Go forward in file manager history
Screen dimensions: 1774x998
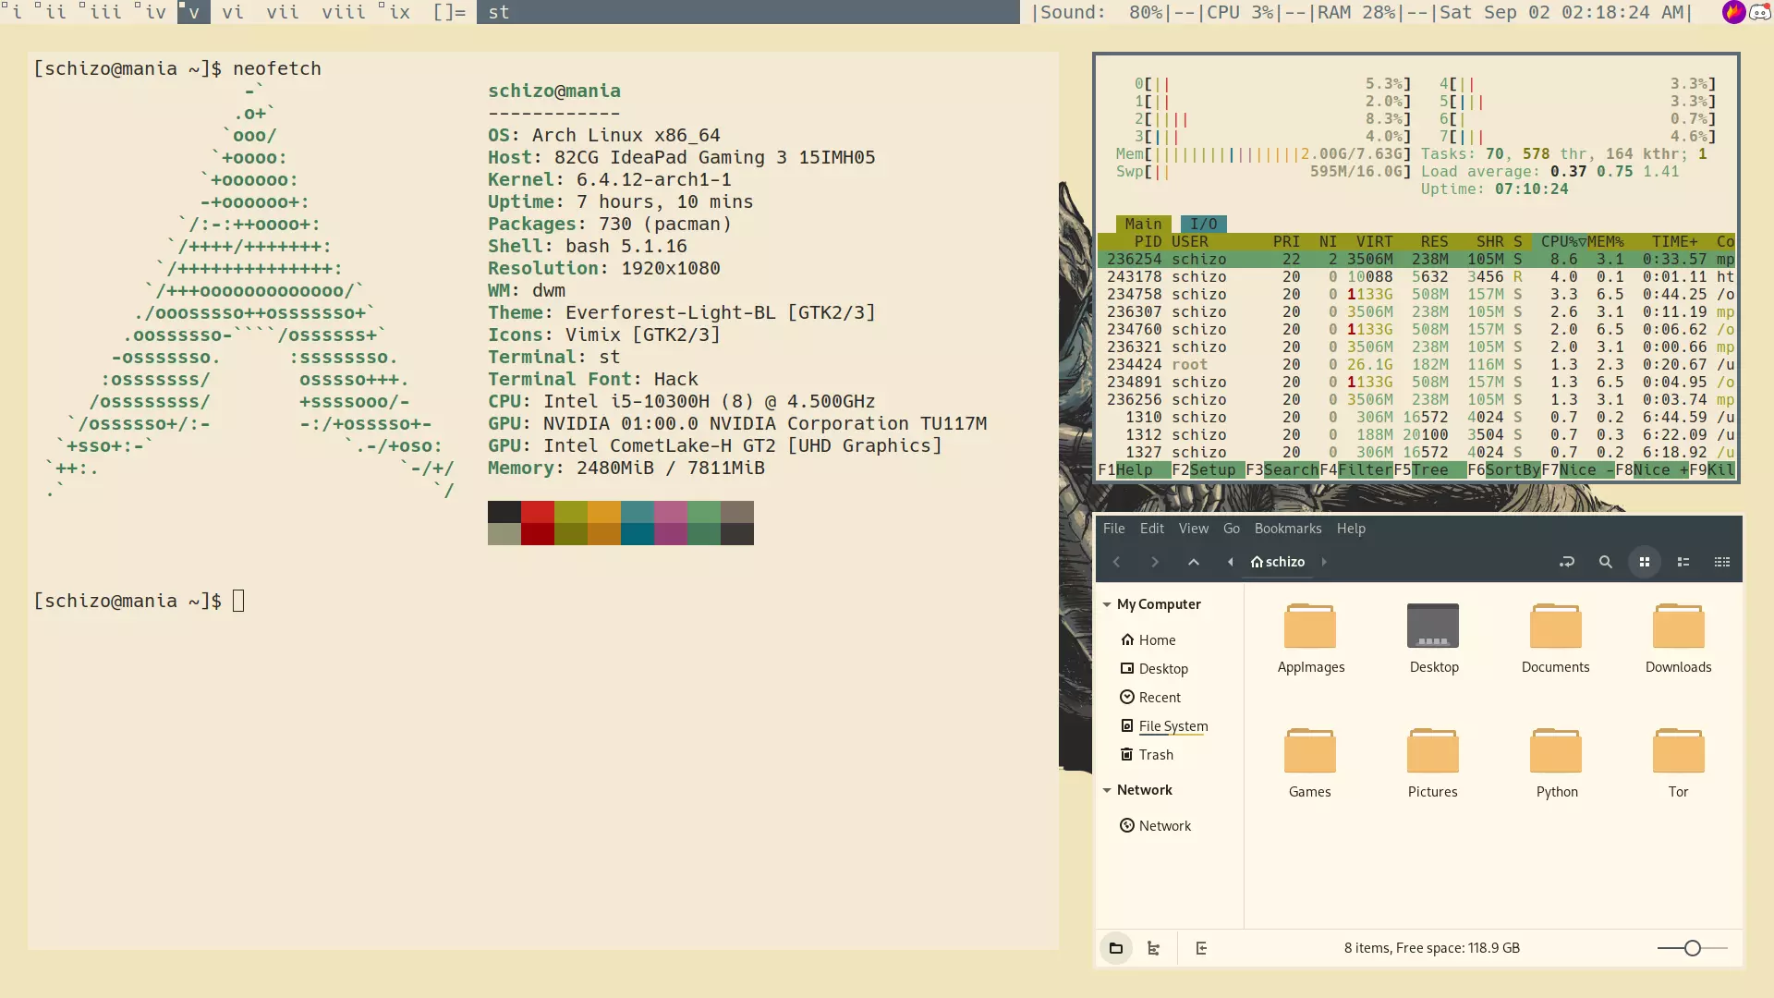pos(1154,562)
